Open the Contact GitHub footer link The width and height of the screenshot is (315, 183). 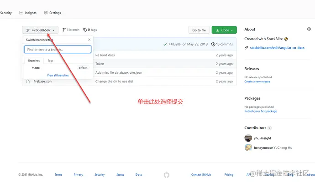click(201, 175)
